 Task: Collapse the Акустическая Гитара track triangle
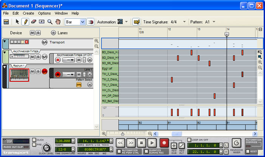(x=5, y=52)
